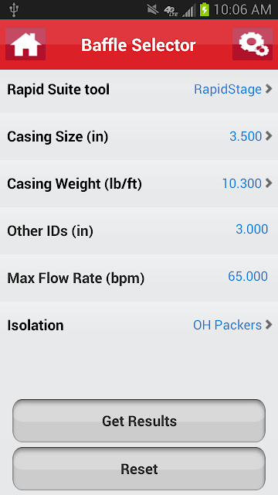Tap the Reset button
This screenshot has width=278, height=495.
(x=139, y=469)
